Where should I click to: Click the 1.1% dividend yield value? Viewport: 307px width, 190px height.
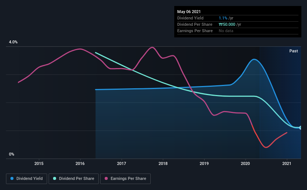[x=223, y=18]
